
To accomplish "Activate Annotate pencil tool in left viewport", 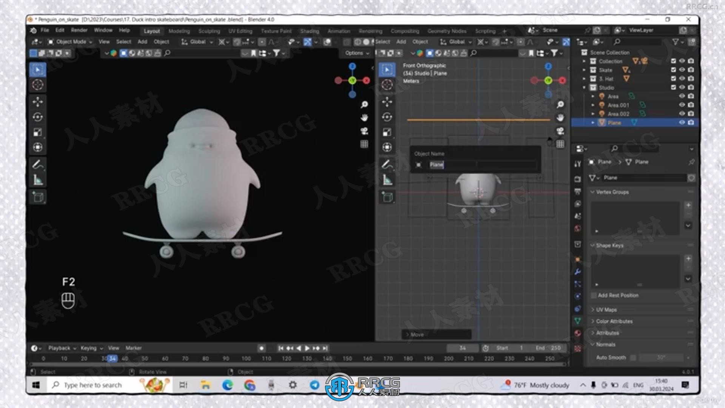I will pos(37,165).
